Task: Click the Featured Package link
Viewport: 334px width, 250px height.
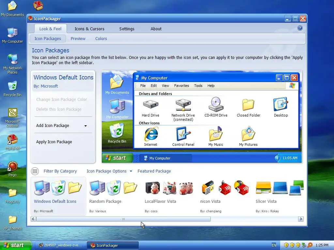Action: 154,171
